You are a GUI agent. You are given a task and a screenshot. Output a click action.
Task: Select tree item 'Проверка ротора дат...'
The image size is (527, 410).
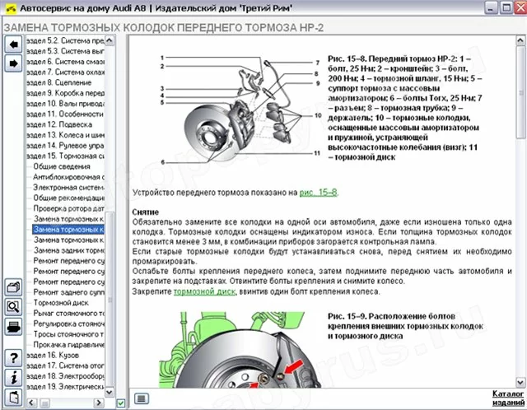click(x=68, y=208)
